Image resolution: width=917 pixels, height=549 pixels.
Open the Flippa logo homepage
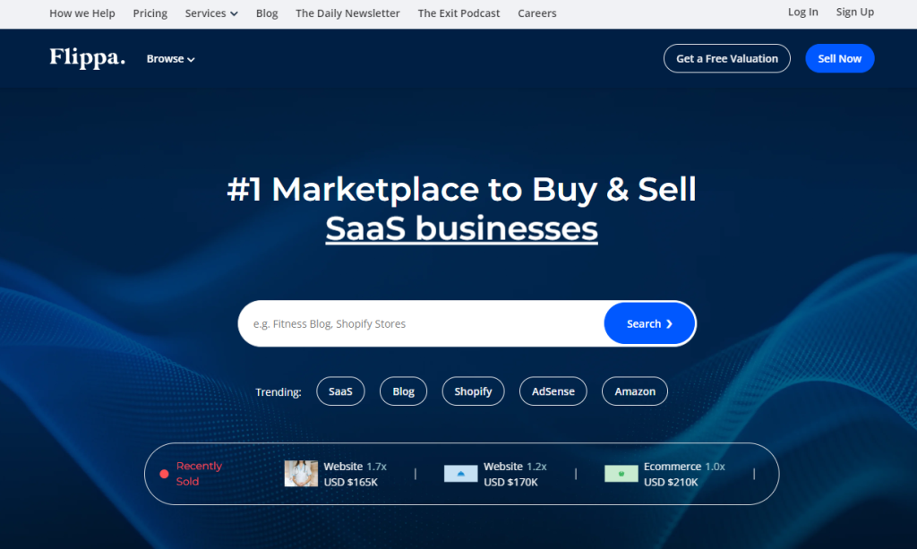87,58
